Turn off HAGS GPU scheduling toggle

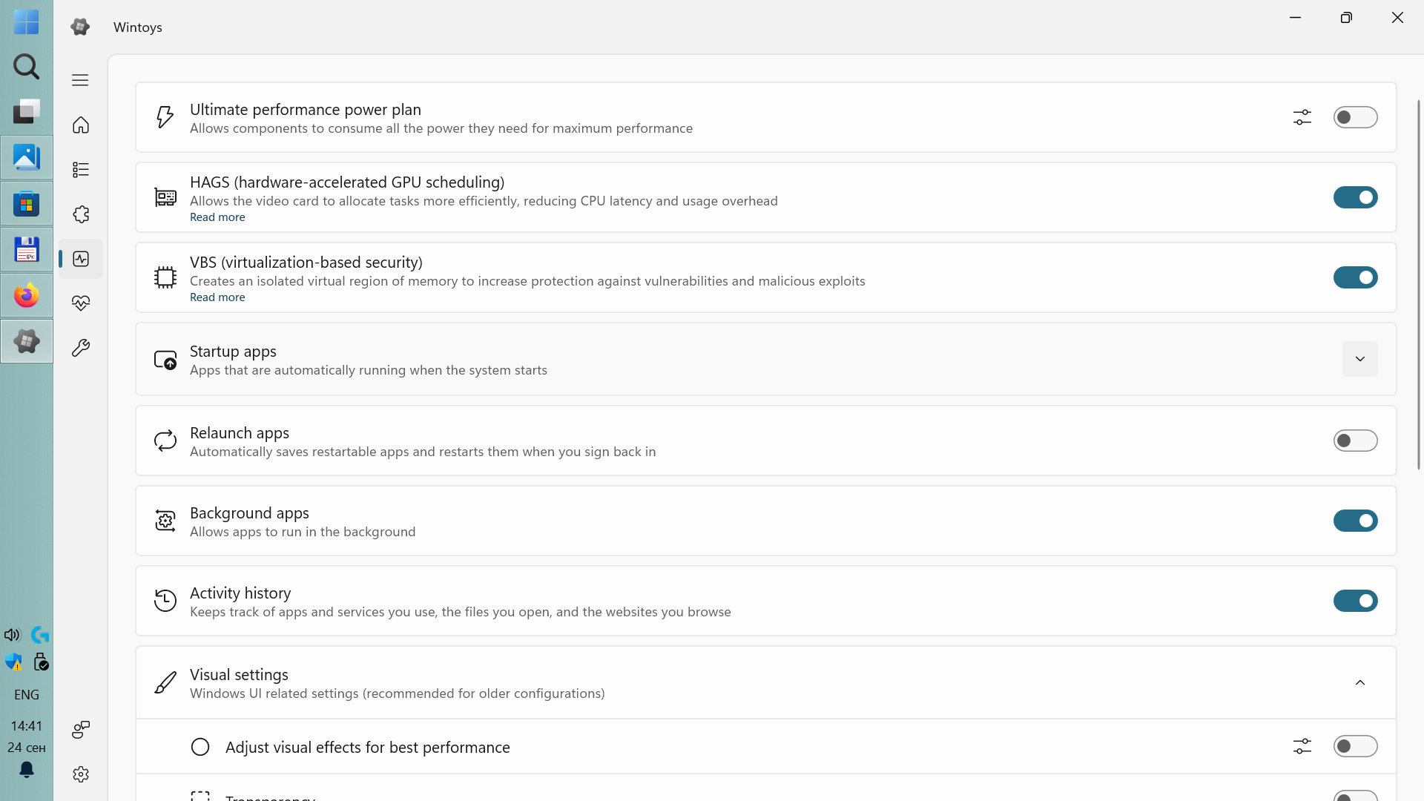[1355, 197]
